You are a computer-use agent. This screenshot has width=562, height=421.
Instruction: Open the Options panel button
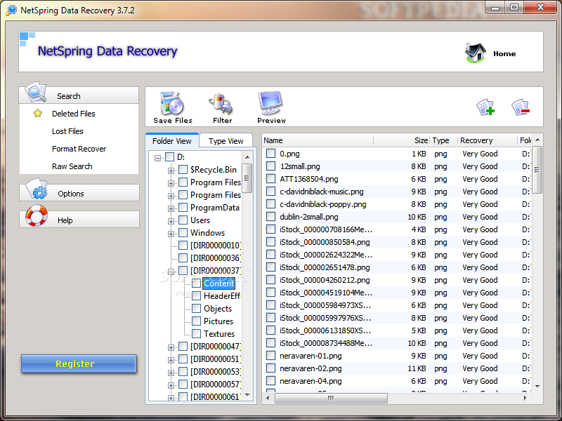(79, 193)
